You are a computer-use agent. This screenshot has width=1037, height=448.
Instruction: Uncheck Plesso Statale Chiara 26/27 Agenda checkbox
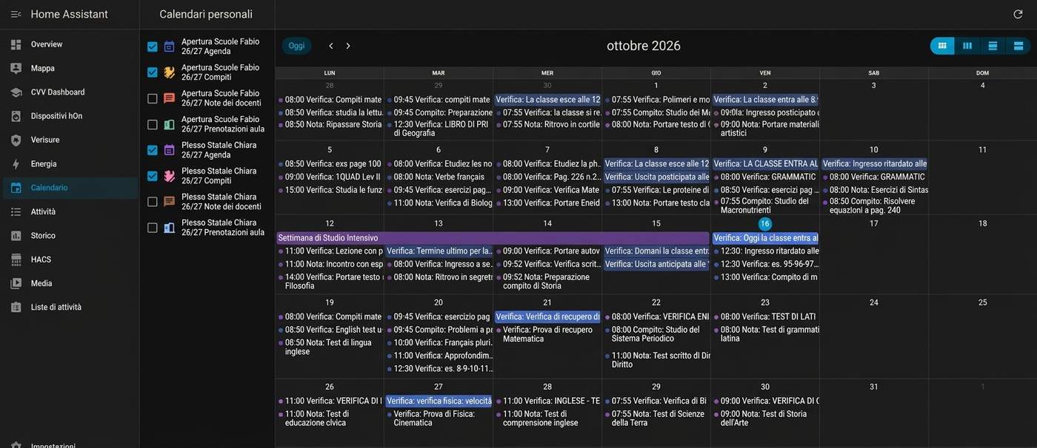point(153,150)
